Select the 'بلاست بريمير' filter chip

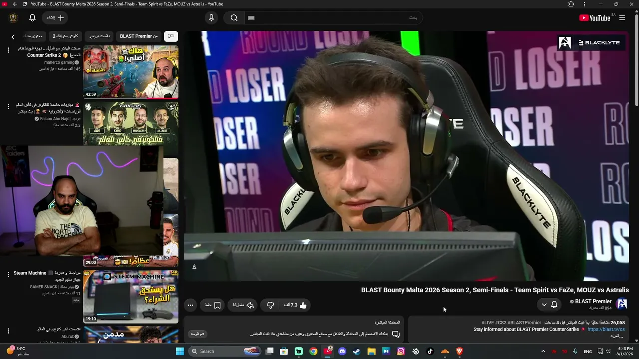[x=99, y=36]
